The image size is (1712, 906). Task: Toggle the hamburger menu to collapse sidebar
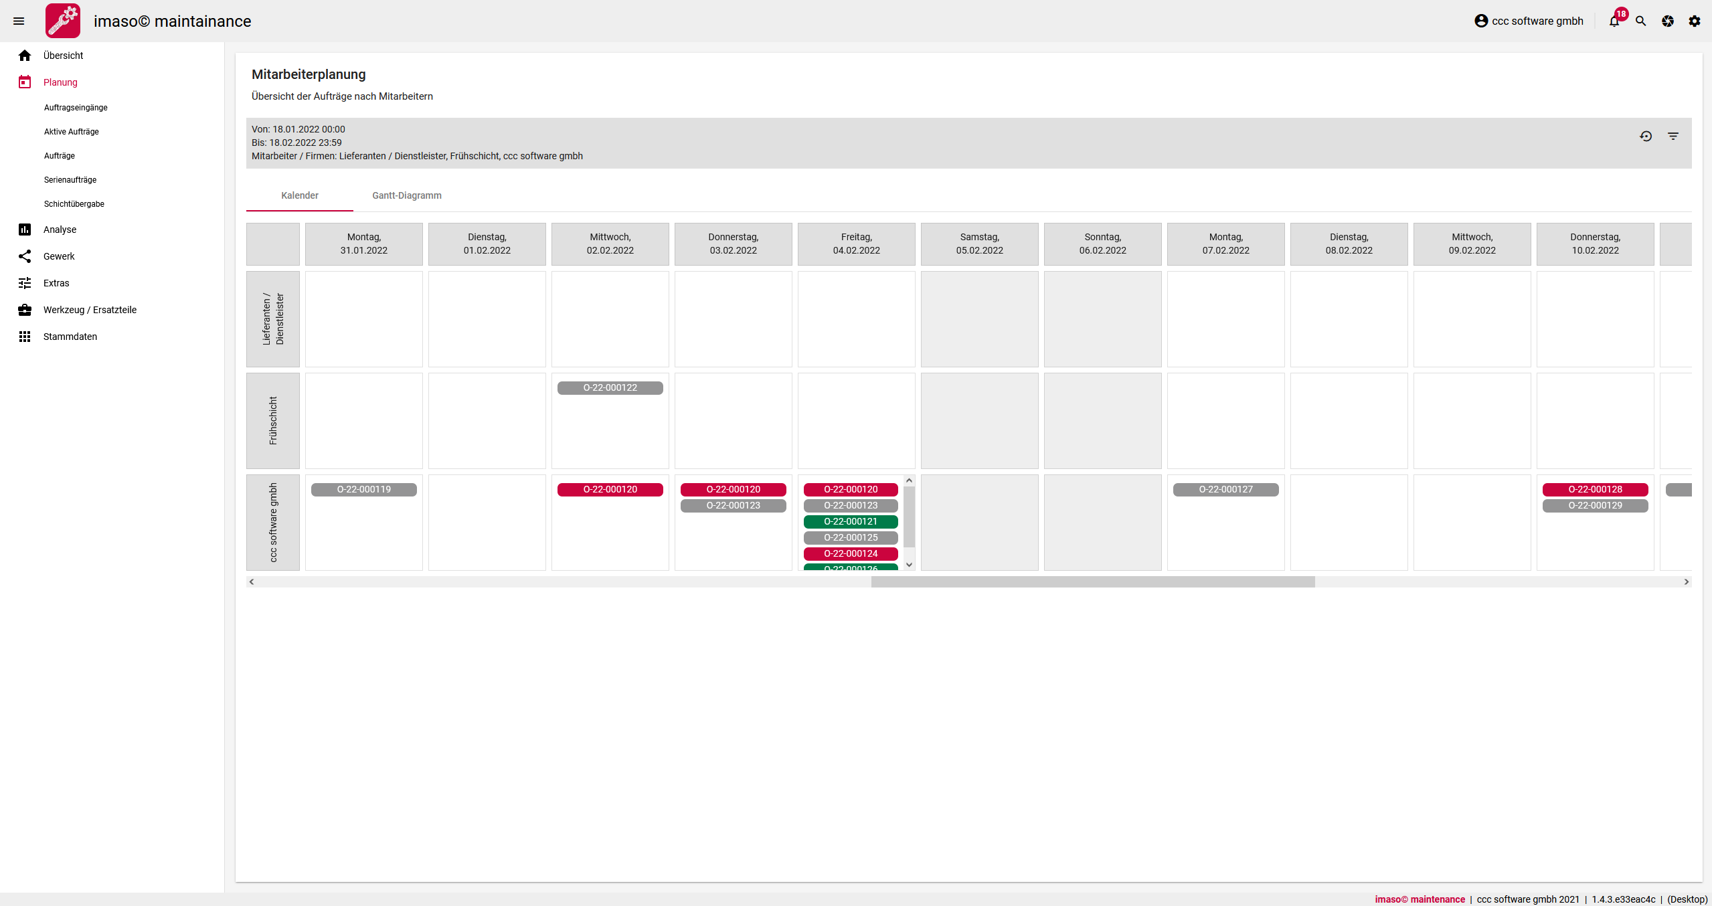(19, 21)
